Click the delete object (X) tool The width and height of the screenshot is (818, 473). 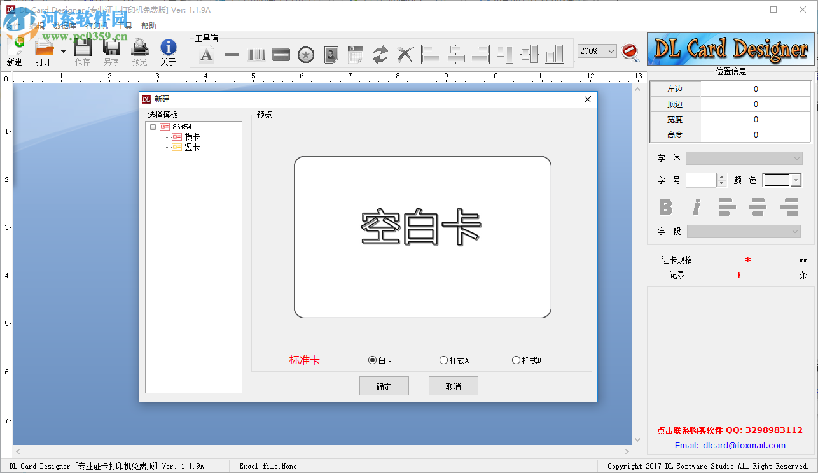405,55
